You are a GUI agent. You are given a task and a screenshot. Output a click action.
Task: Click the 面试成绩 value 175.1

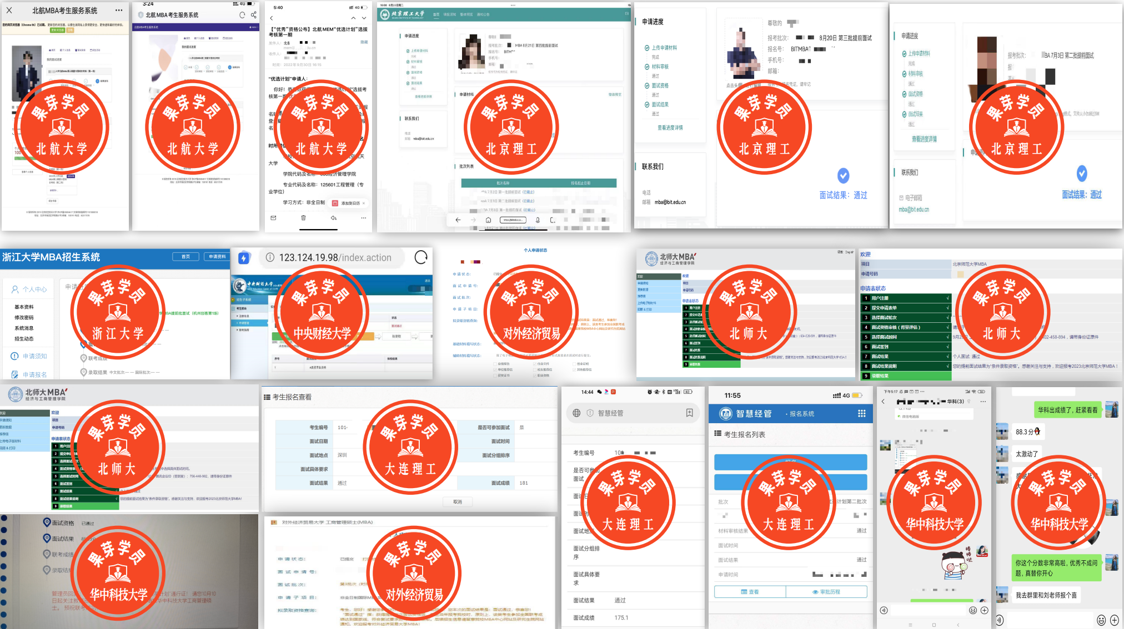(621, 617)
